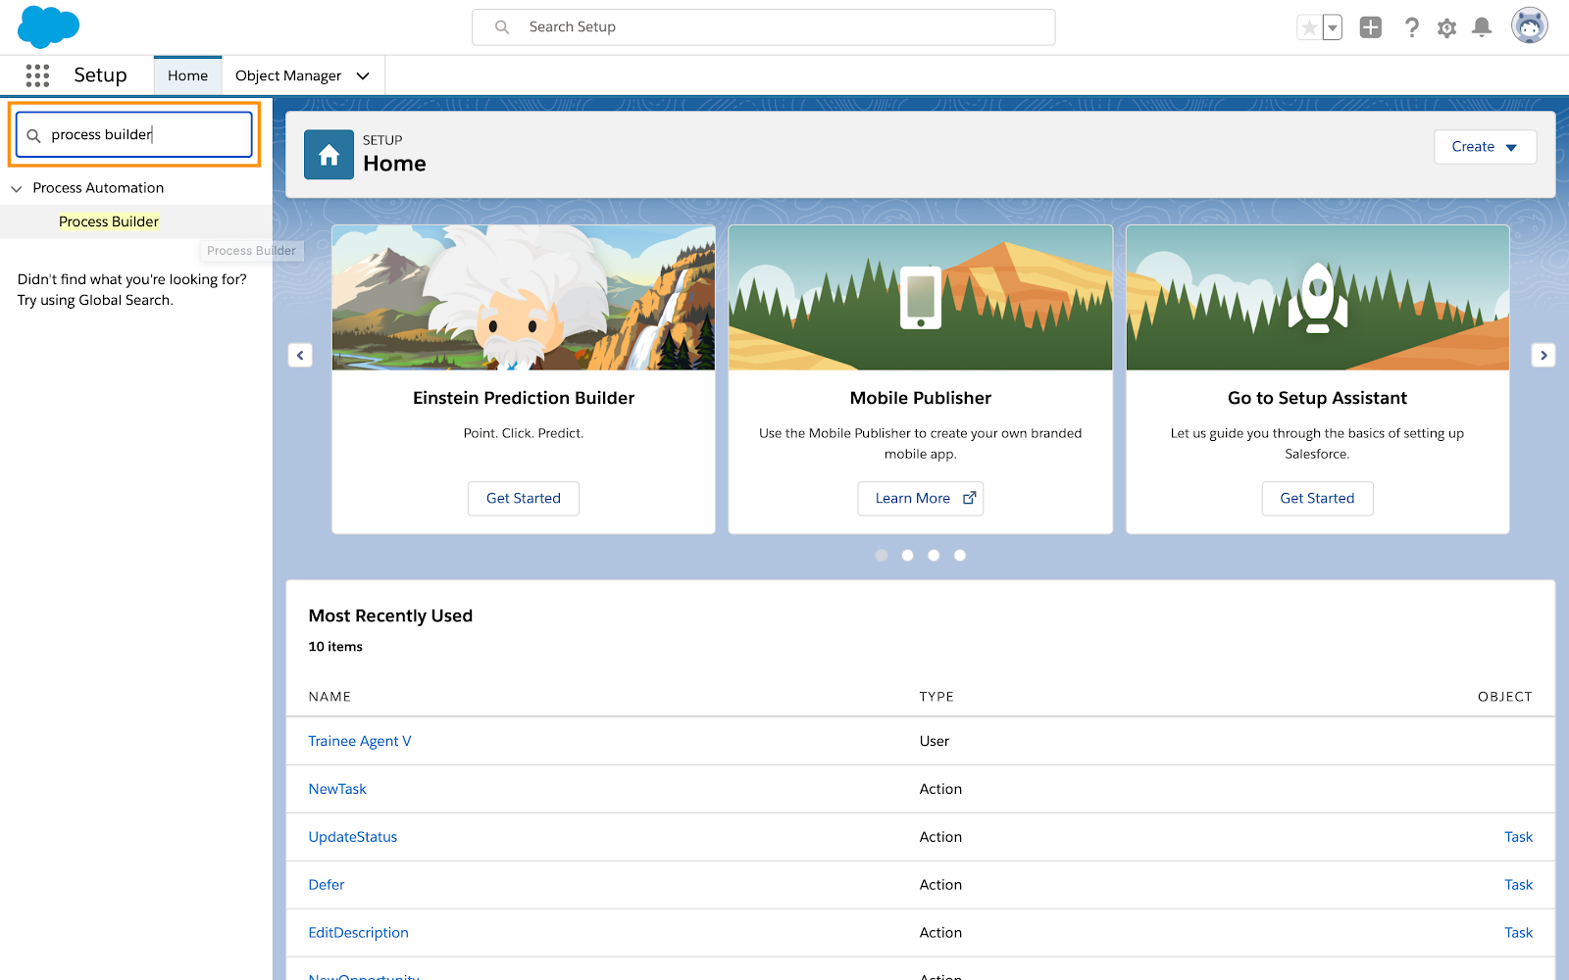Click Get Started for Einstein Prediction Builder
Image resolution: width=1569 pixels, height=980 pixels.
pyautogui.click(x=524, y=498)
